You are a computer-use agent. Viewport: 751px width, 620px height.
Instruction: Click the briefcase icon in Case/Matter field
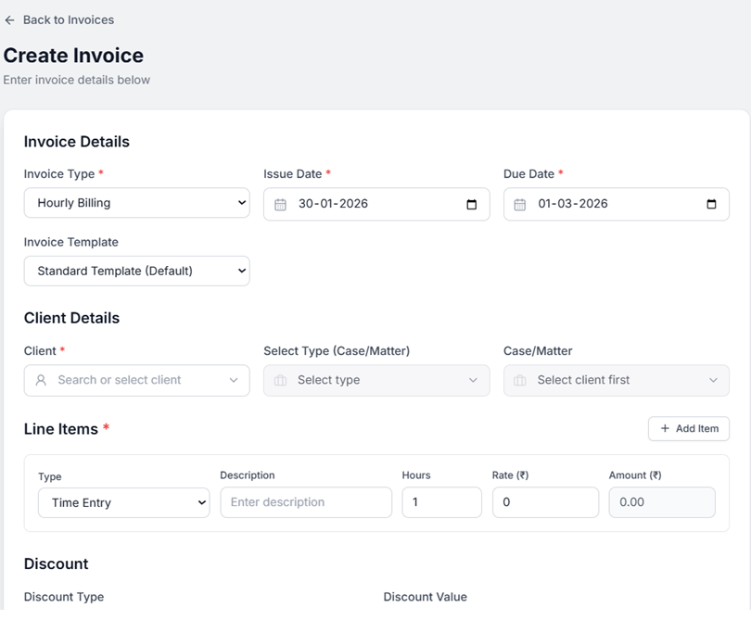[x=519, y=380]
